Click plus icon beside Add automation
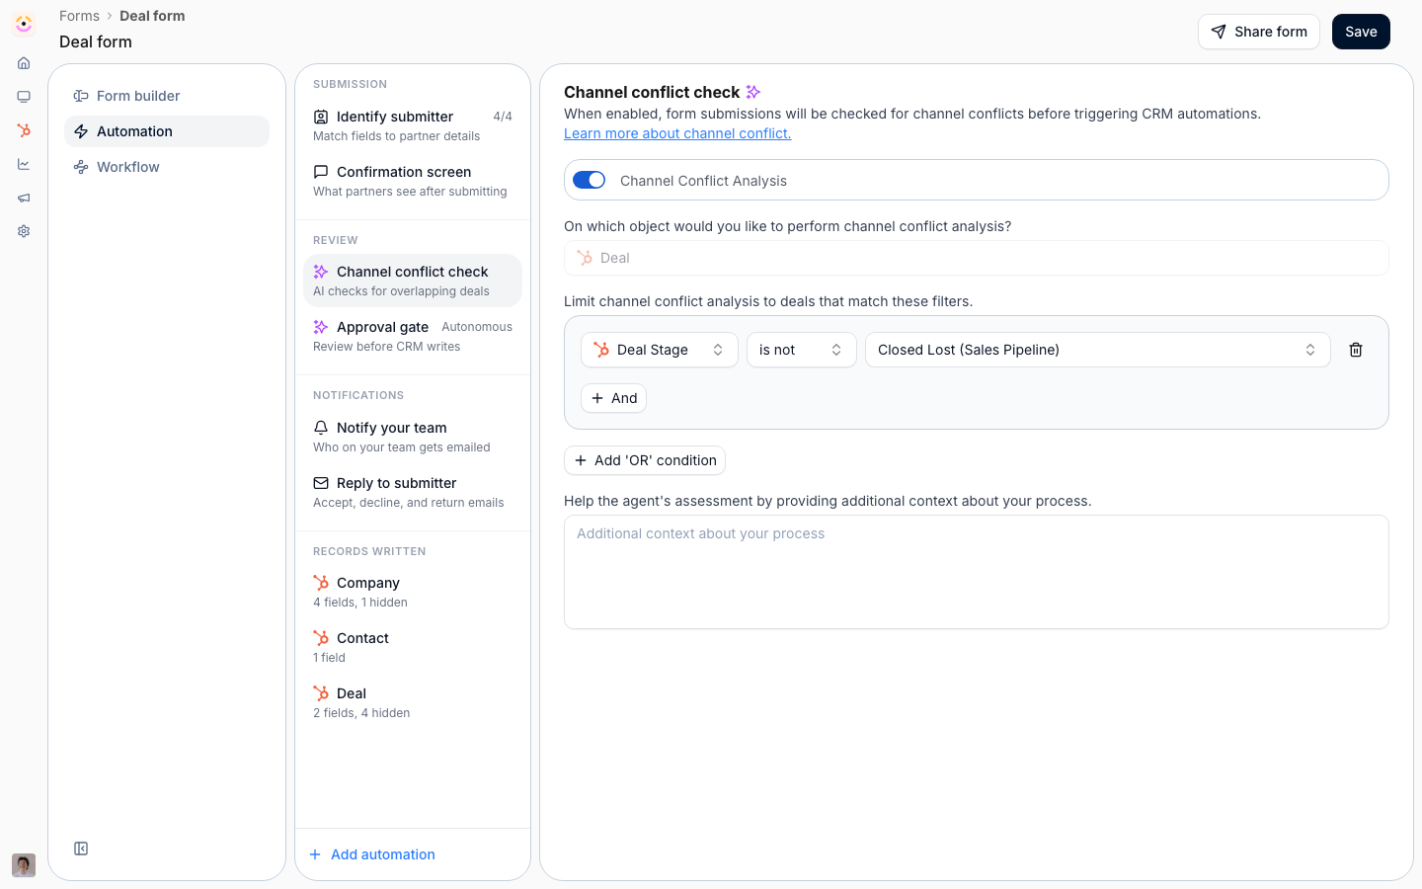This screenshot has height=889, width=1422. point(315,854)
